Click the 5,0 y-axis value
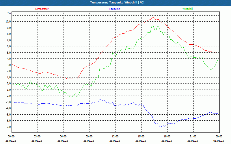The image size is (231, 144). pyautogui.click(x=9, y=53)
